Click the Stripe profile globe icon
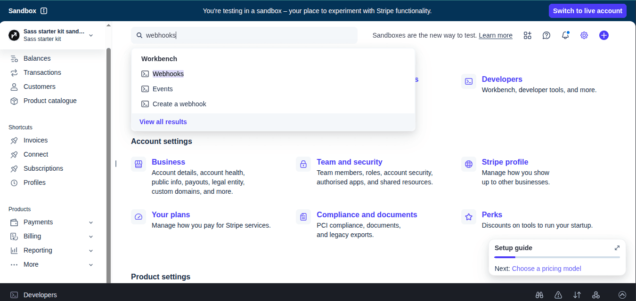 [x=469, y=164]
